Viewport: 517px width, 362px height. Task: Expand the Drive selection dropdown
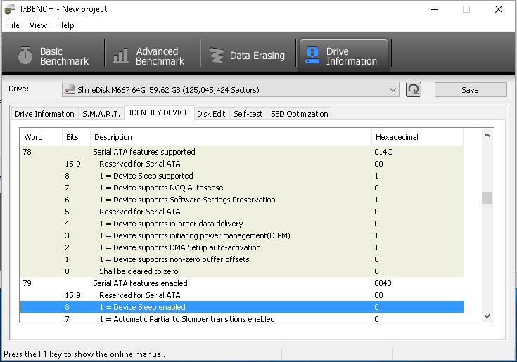point(393,89)
